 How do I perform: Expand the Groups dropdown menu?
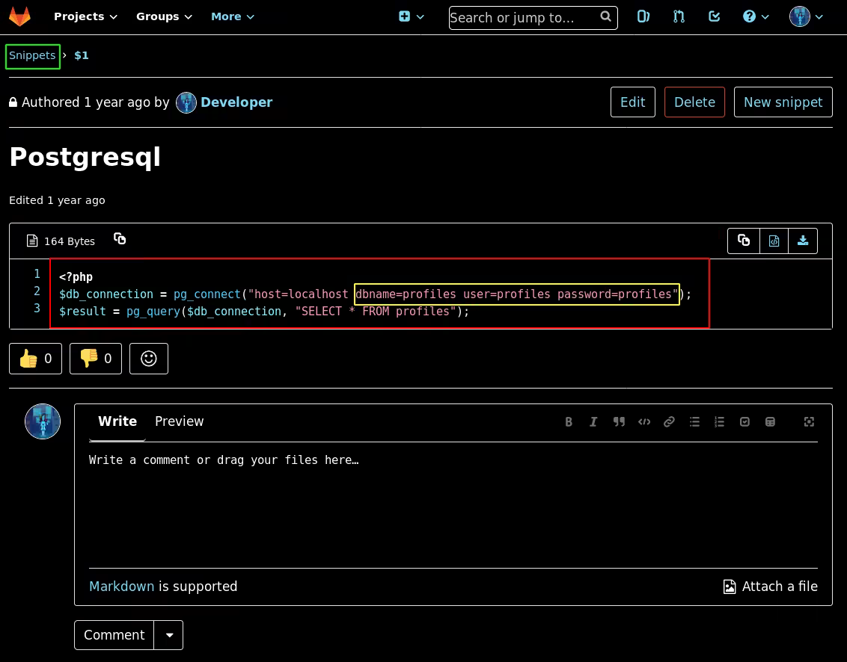tap(164, 16)
